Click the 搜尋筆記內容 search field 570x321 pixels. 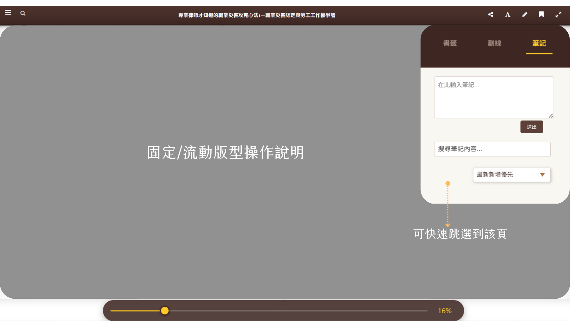tap(492, 149)
